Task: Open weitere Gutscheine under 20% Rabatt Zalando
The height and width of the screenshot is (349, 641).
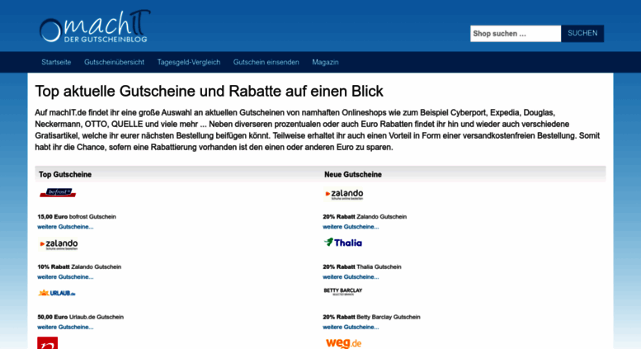Action: (351, 227)
